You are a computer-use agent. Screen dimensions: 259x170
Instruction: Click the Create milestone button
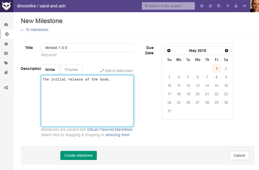click(x=78, y=155)
